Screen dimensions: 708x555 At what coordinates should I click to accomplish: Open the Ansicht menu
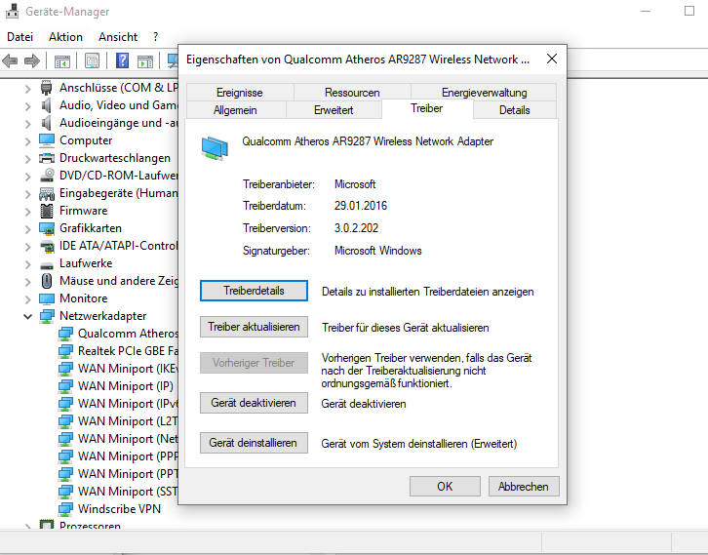pyautogui.click(x=118, y=37)
